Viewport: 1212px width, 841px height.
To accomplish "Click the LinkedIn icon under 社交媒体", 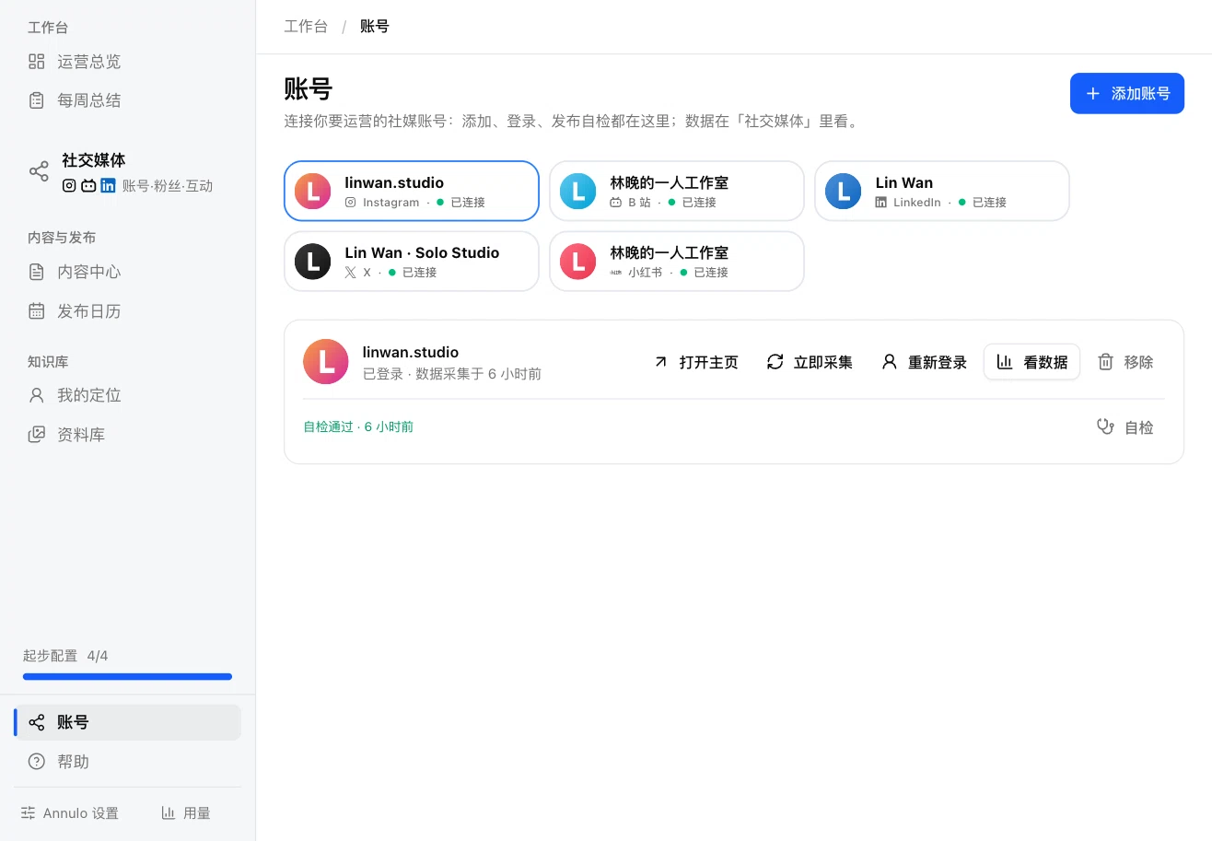I will (x=108, y=185).
